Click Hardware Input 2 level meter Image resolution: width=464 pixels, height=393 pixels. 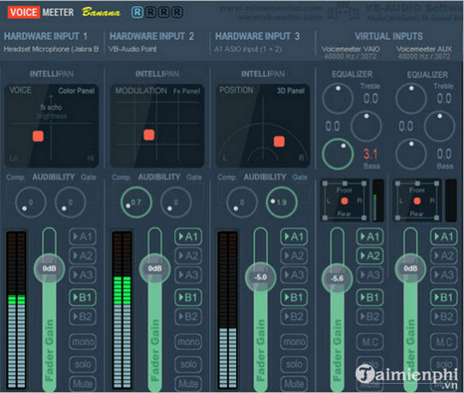coord(122,310)
